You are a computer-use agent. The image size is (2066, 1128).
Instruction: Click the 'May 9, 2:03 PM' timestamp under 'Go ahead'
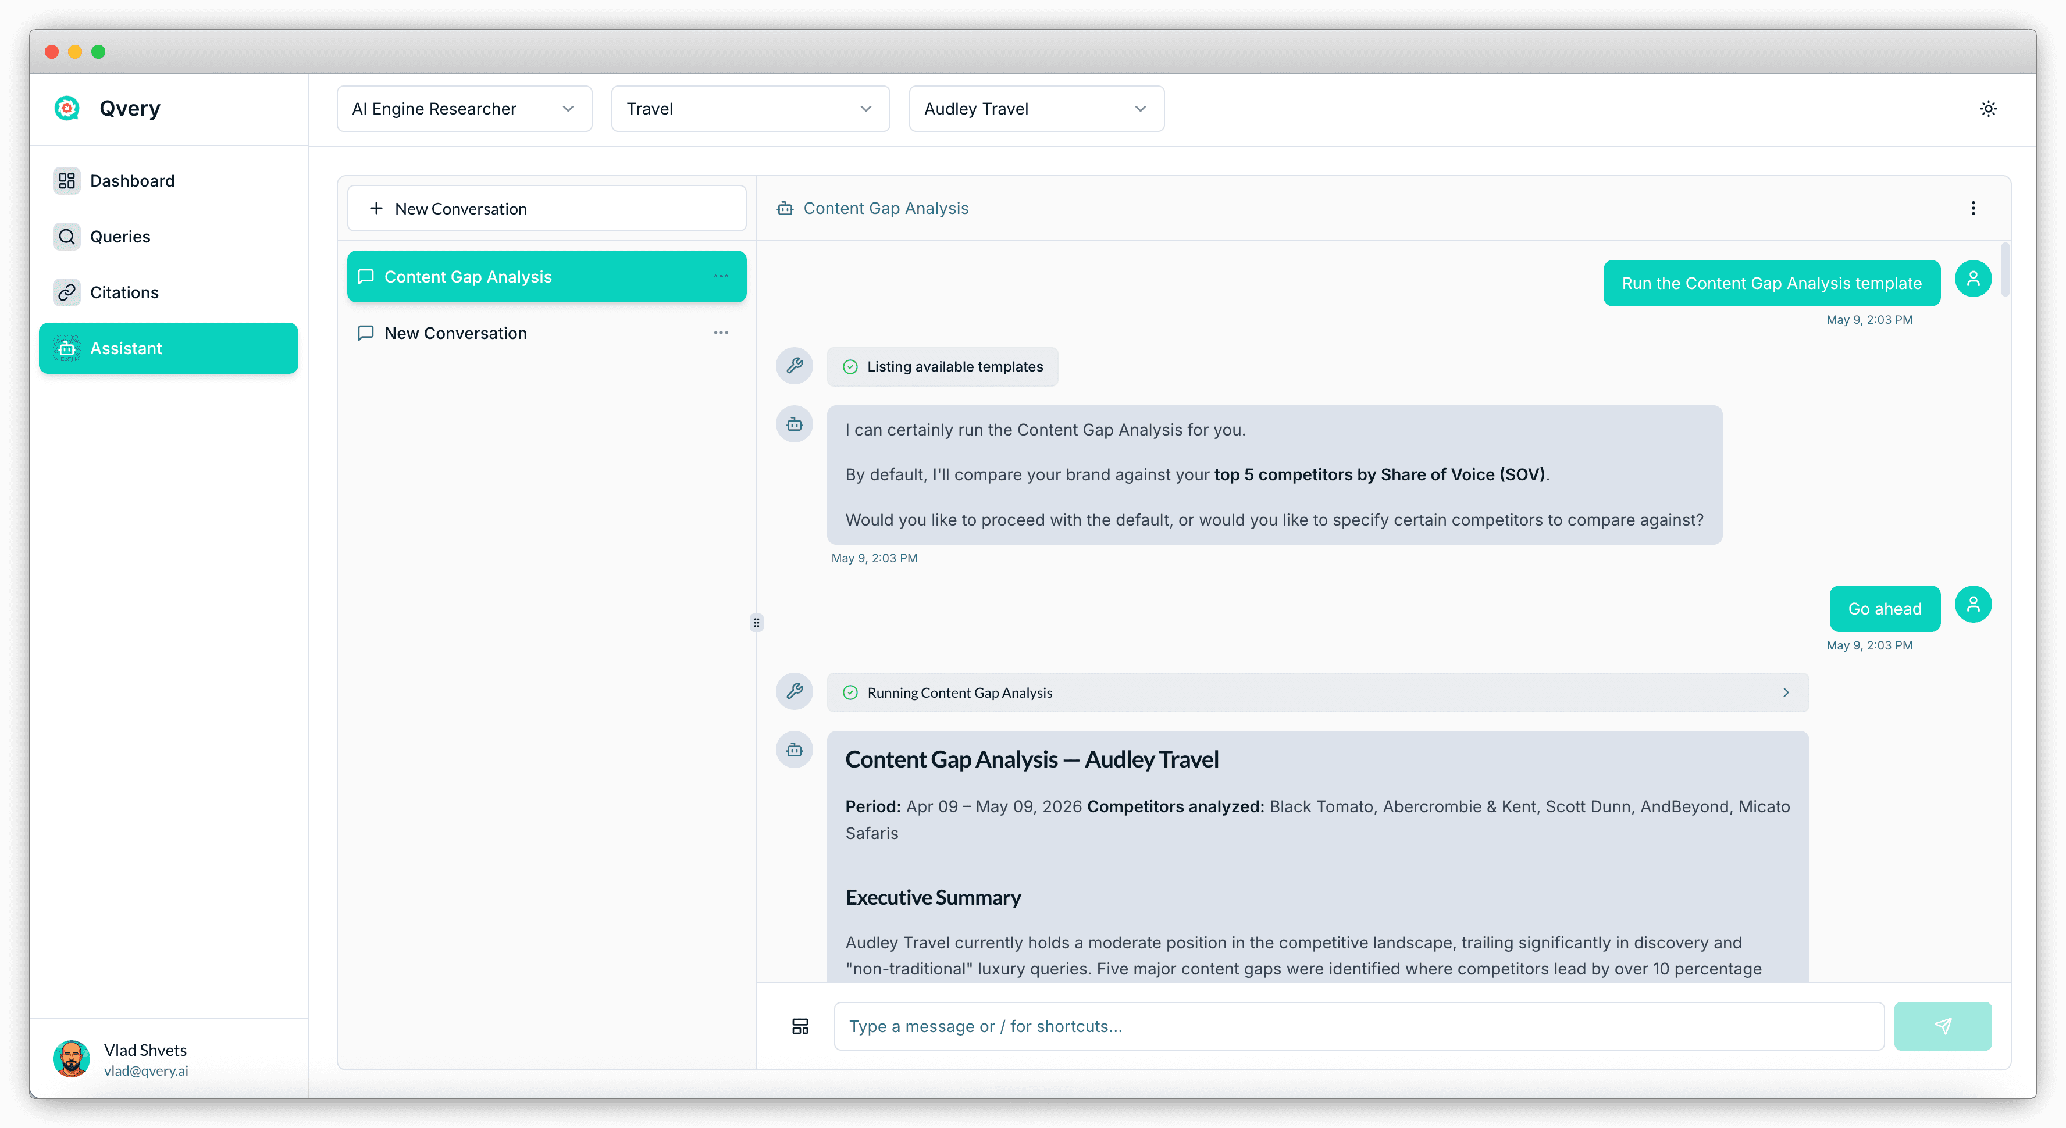pyautogui.click(x=1869, y=645)
